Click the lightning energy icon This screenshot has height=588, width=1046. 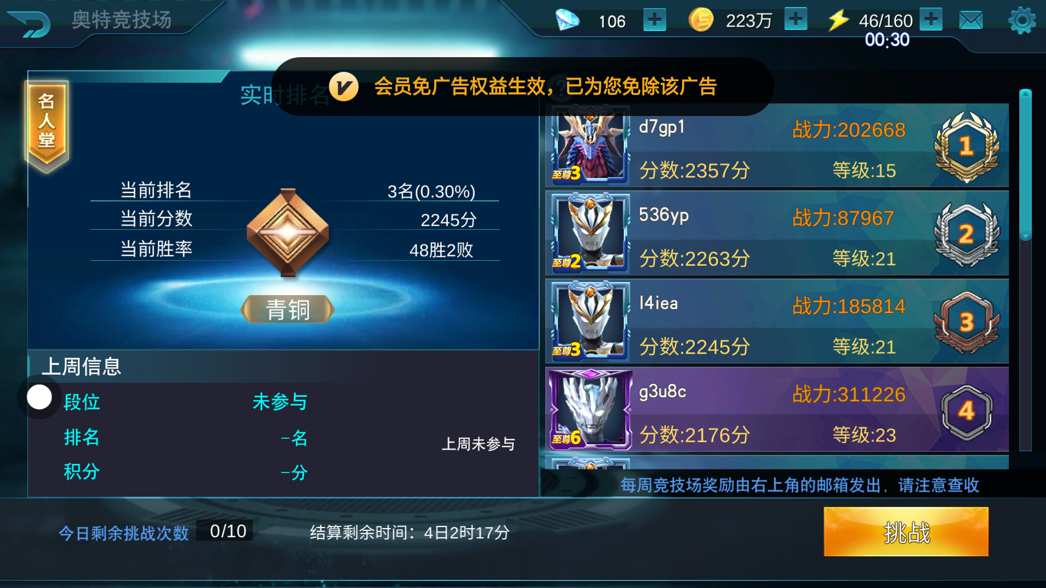coord(838,20)
